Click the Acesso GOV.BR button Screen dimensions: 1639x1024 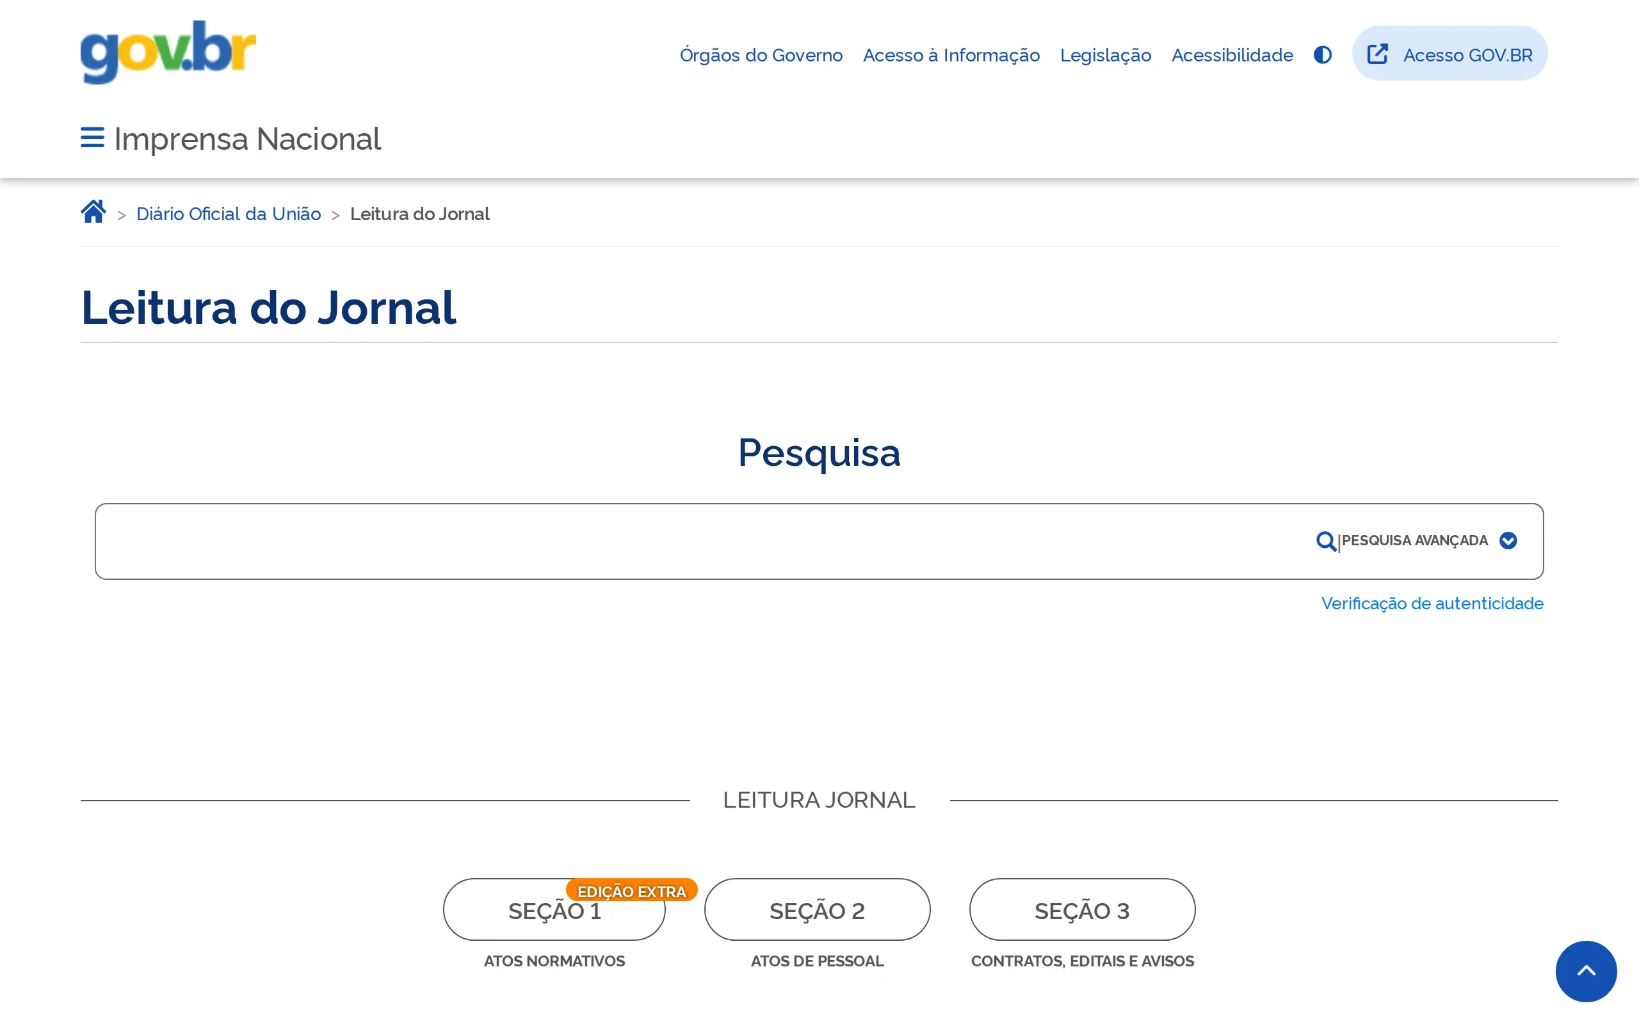(x=1449, y=54)
